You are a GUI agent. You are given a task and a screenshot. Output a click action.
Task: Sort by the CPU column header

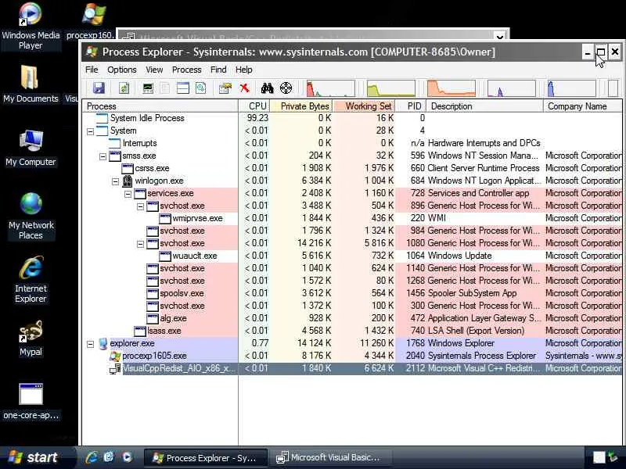254,106
